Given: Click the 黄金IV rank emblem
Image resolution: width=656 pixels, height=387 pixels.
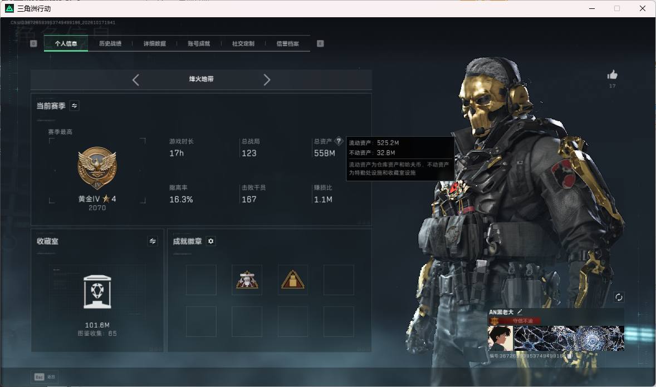Looking at the screenshot, I should [97, 168].
